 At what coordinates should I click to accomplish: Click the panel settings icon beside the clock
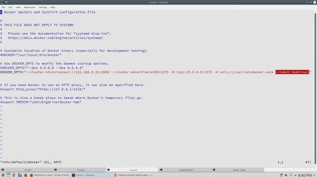(x=315, y=175)
